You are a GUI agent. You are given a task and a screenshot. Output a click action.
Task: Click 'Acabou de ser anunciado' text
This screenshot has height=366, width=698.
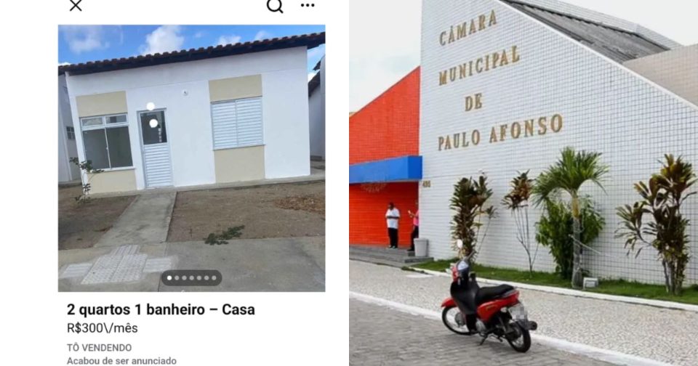pyautogui.click(x=121, y=361)
